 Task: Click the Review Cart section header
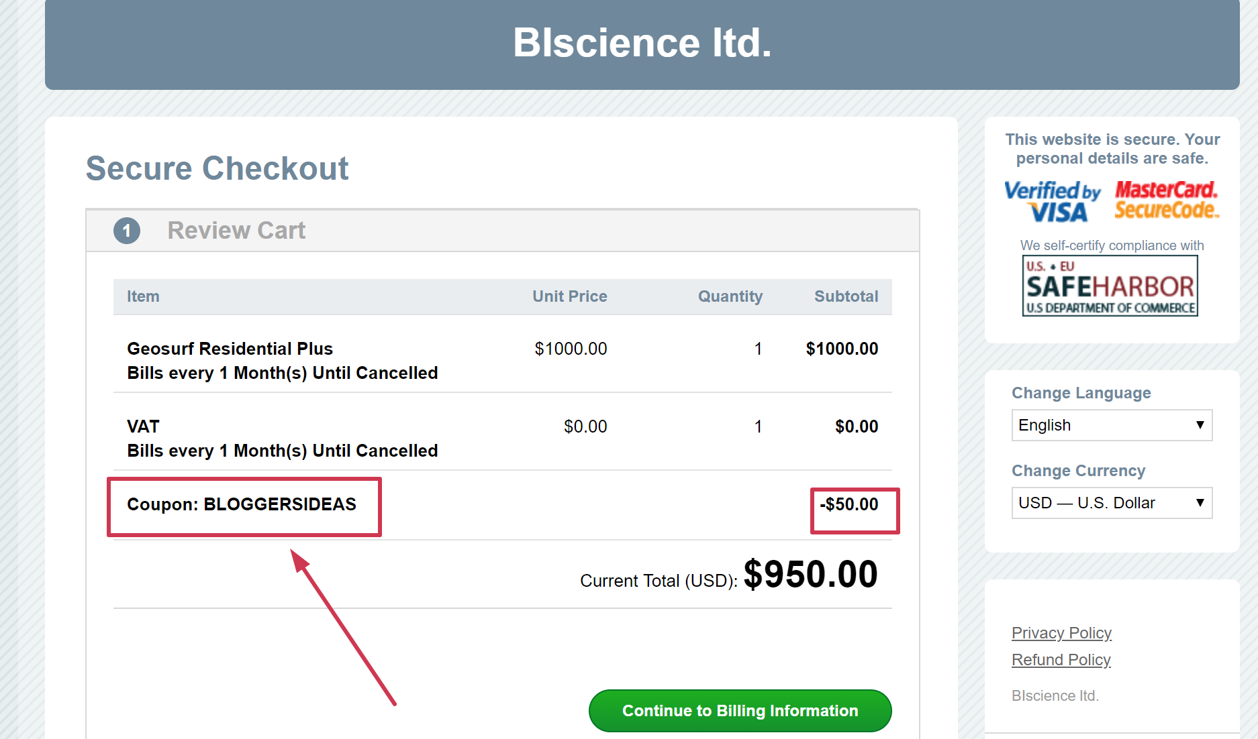pyautogui.click(x=236, y=231)
